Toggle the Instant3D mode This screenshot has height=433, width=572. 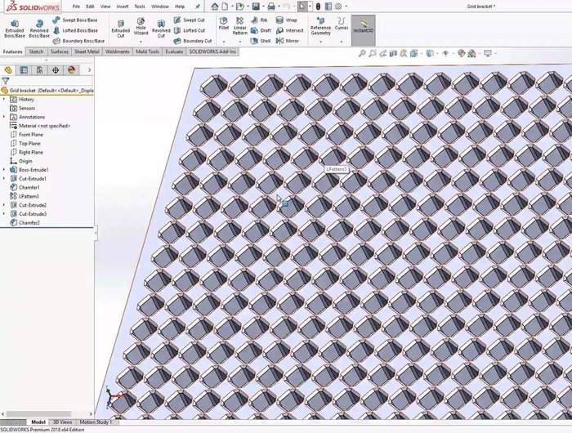[362, 28]
